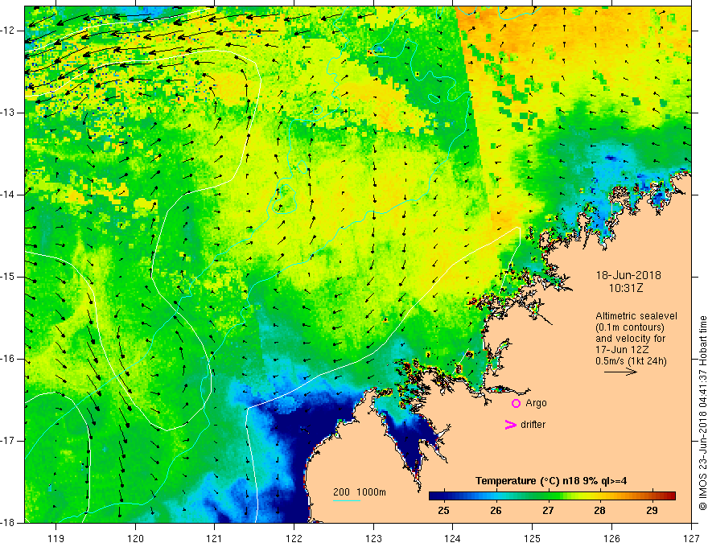The width and height of the screenshot is (708, 547).
Task: Click the 26 tick label on color bar
Action: click(x=496, y=511)
